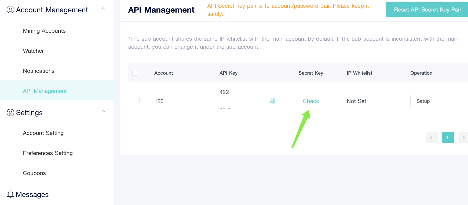Image resolution: width=468 pixels, height=205 pixels.
Task: Collapse the Settings section
Action: [103, 111]
